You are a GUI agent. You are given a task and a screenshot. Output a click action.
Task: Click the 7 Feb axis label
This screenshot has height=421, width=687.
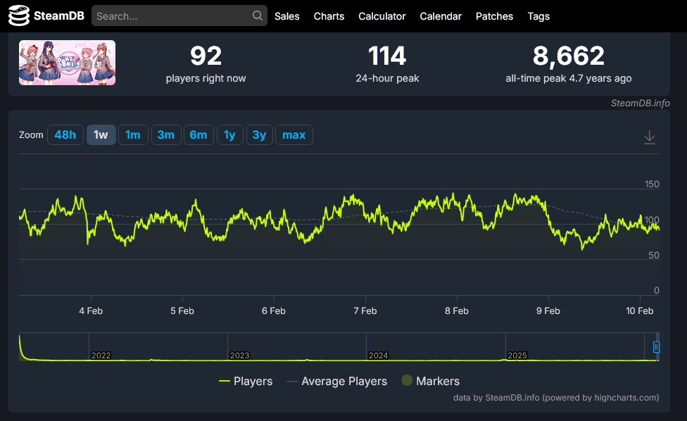(365, 310)
